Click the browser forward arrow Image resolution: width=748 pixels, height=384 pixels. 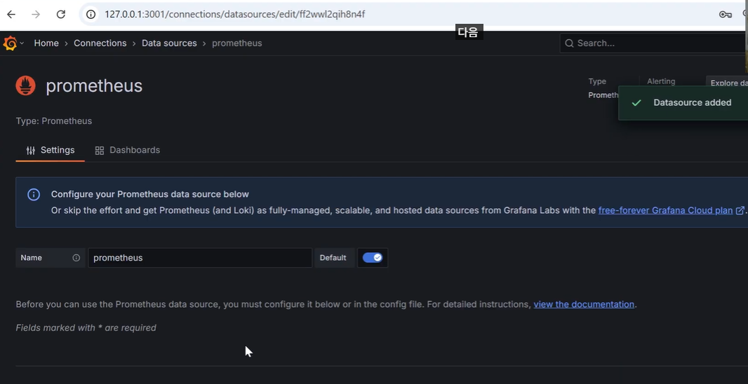point(36,14)
